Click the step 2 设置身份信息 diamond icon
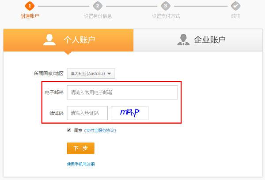 [x=98, y=6]
